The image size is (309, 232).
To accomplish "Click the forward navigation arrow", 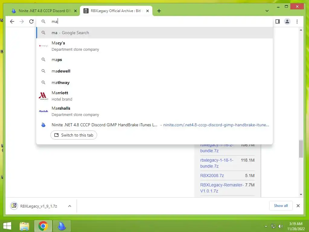I will pyautogui.click(x=22, y=21).
